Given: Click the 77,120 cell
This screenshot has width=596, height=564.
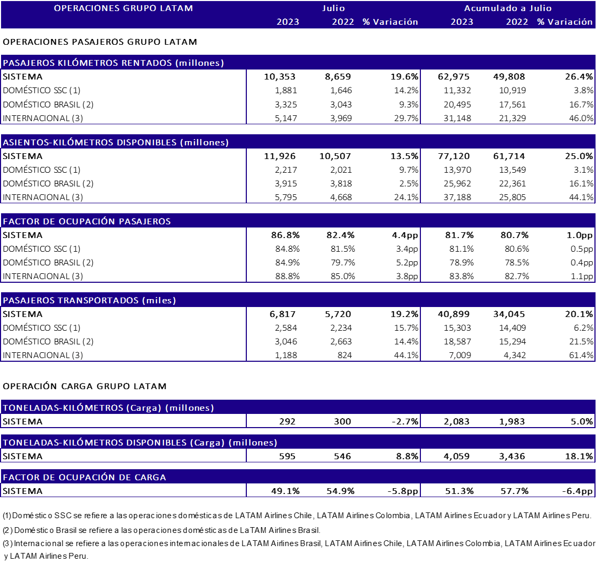Looking at the screenshot, I should click(x=454, y=156).
